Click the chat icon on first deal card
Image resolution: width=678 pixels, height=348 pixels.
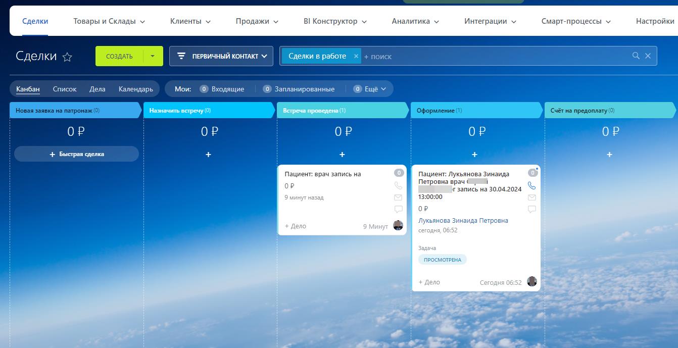click(x=398, y=209)
